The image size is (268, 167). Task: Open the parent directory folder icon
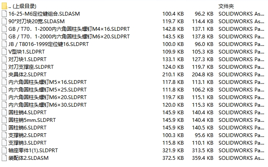pyautogui.click(x=4, y=6)
